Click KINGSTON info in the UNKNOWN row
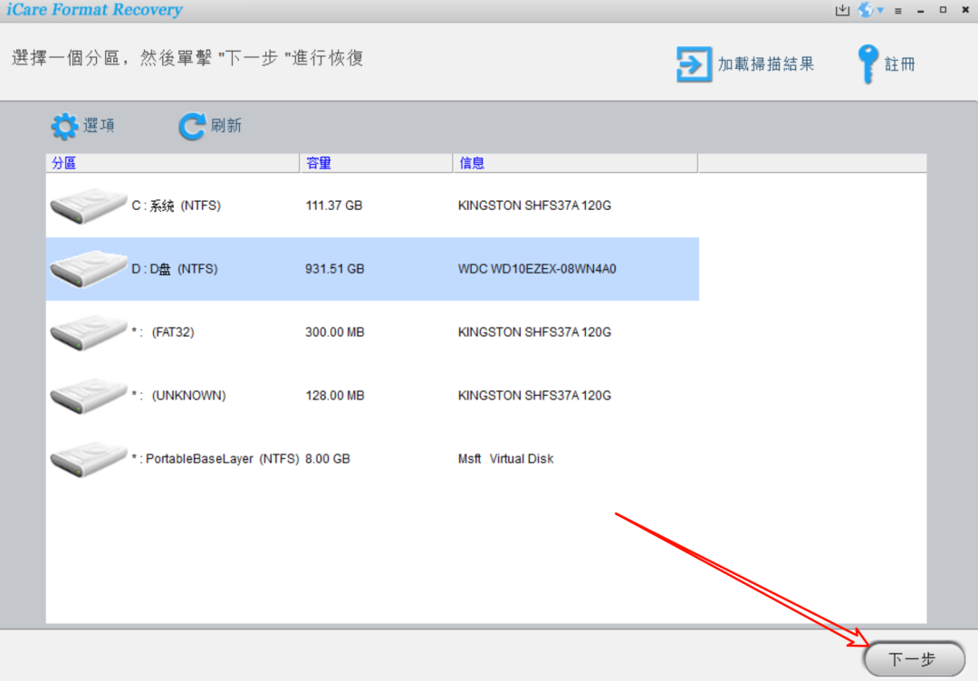The height and width of the screenshot is (681, 978). pos(534,396)
